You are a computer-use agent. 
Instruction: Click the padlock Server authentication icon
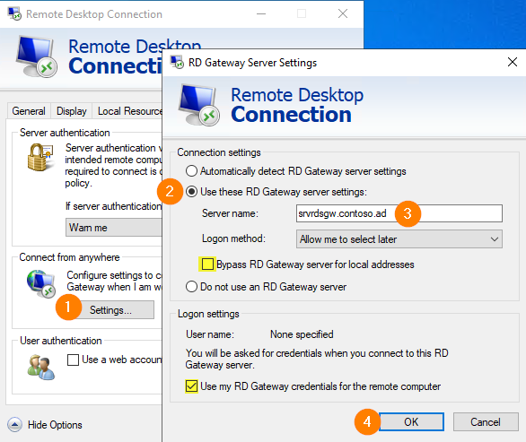[x=40, y=157]
